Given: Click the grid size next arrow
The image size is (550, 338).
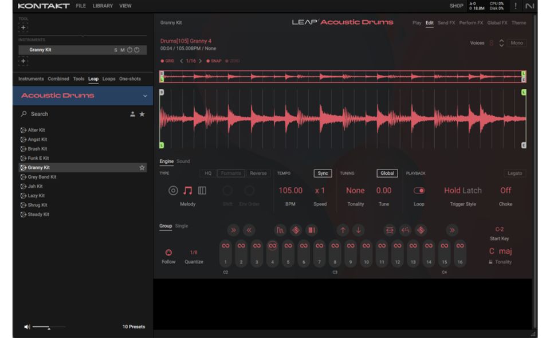Looking at the screenshot, I should (201, 61).
